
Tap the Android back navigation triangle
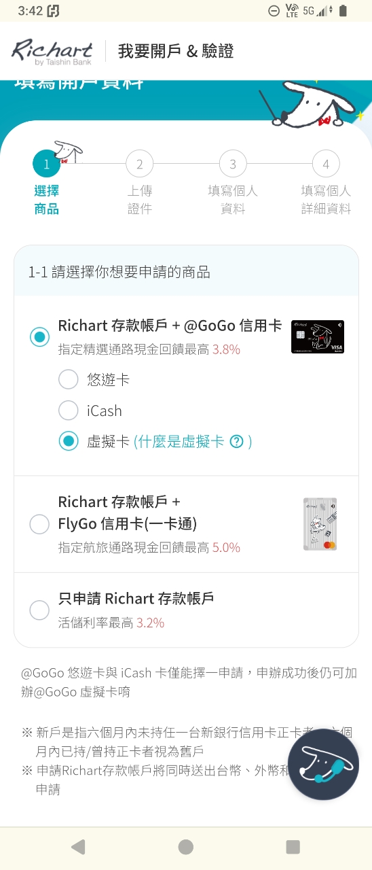coord(79,846)
